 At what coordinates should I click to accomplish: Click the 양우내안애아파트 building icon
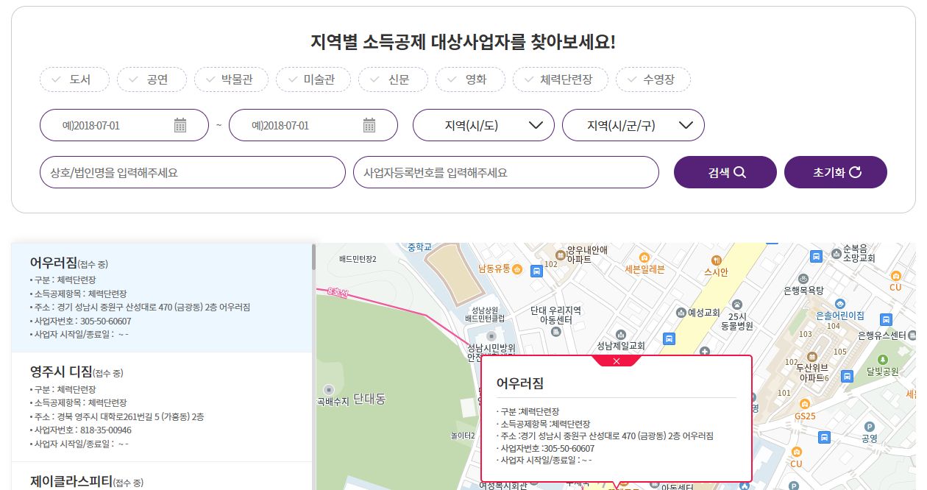[x=561, y=255]
